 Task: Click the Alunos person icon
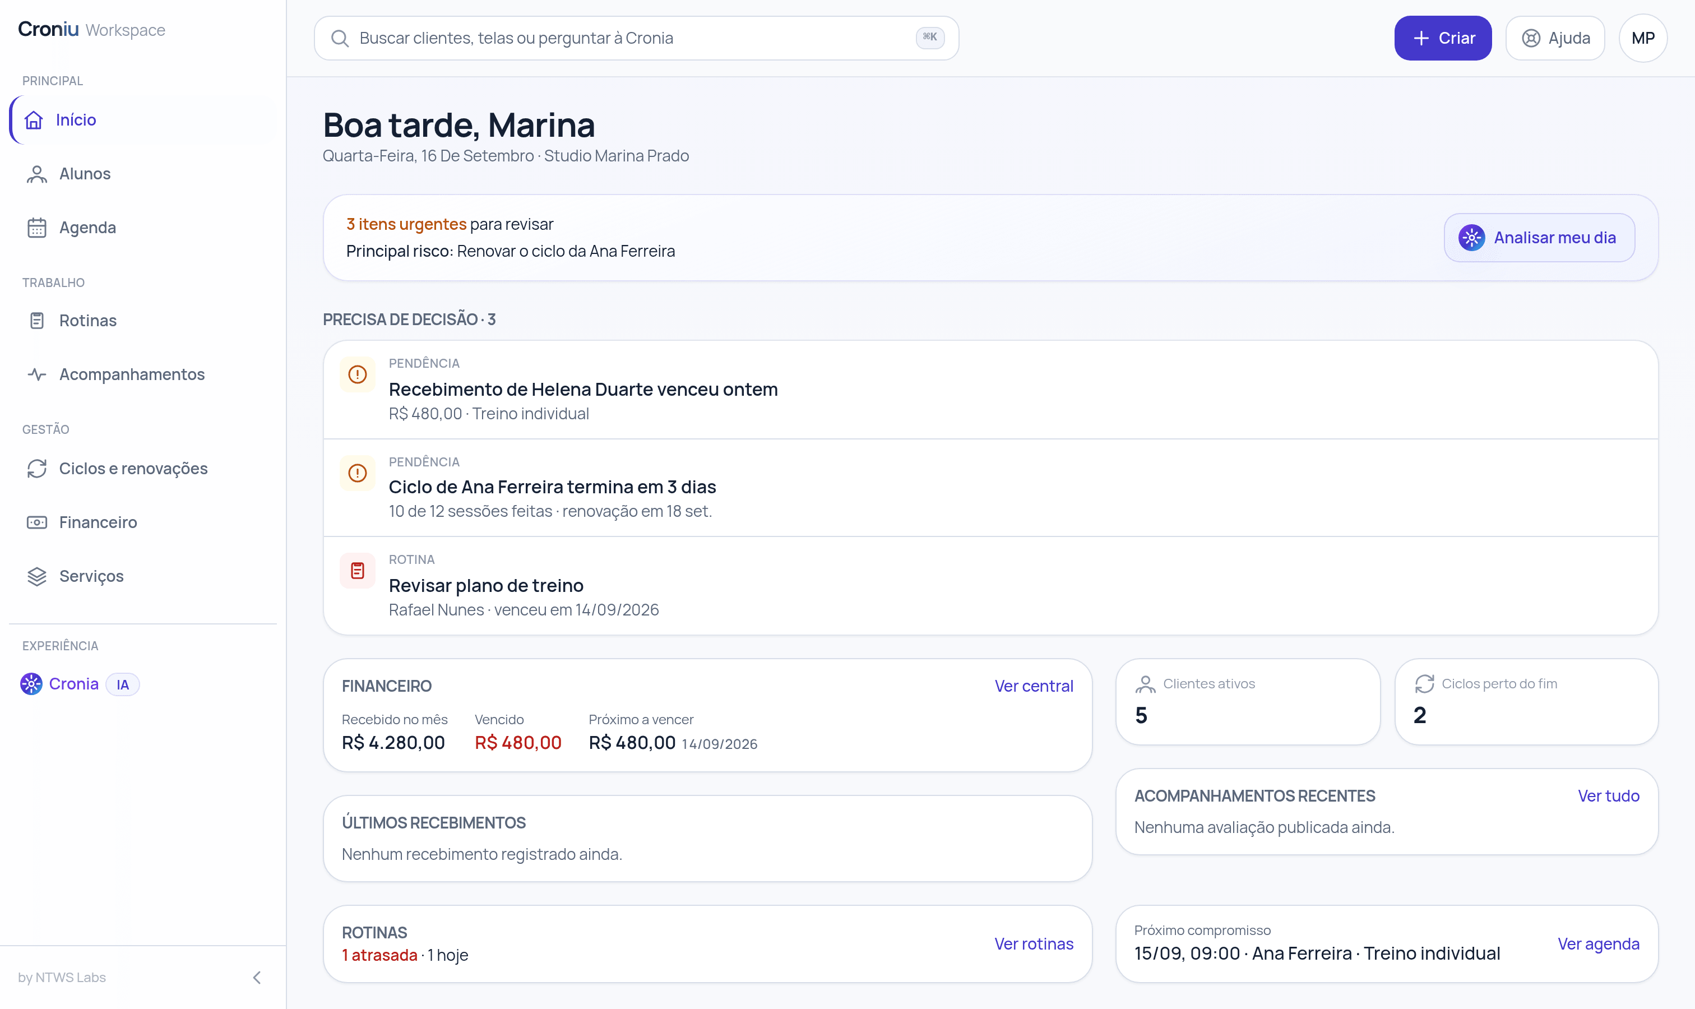37,174
